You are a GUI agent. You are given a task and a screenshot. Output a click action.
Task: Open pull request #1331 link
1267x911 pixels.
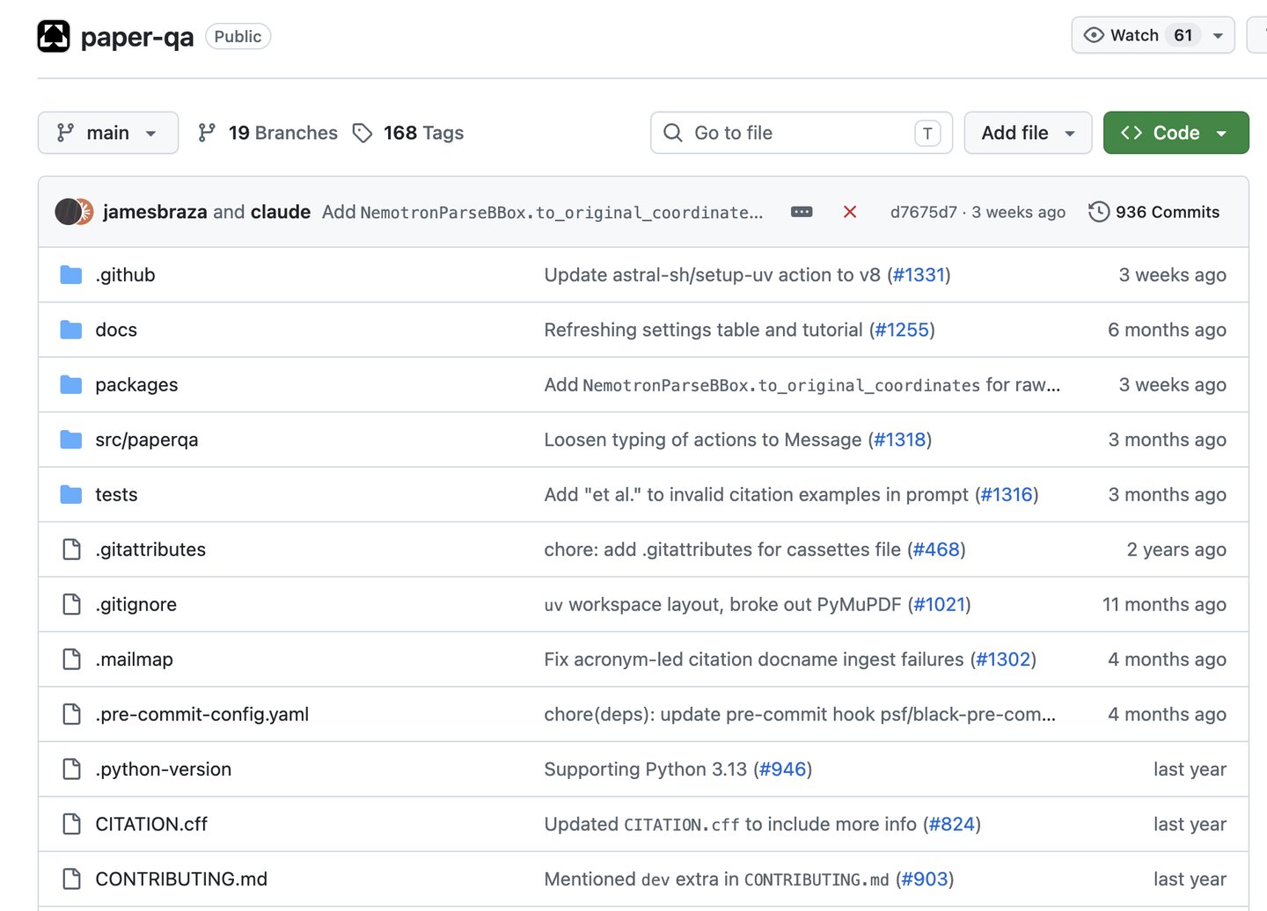point(919,275)
